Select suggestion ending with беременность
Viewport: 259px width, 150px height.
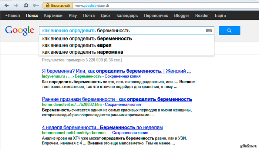click(87, 39)
